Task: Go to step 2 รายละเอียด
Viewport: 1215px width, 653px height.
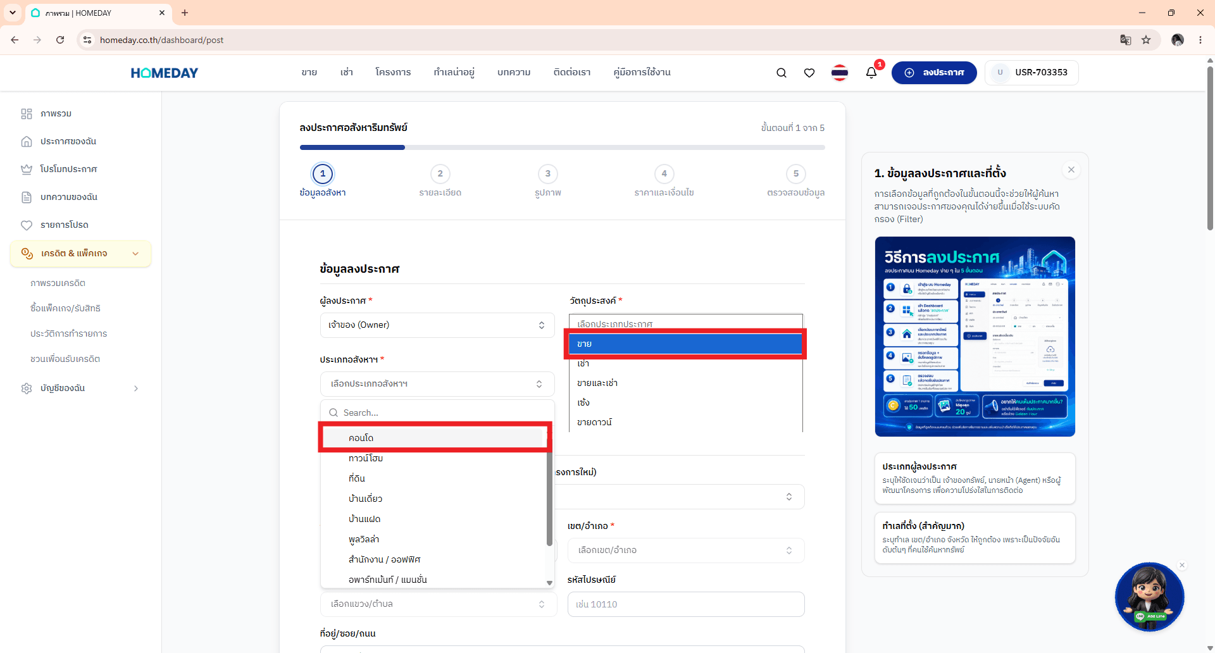Action: point(440,180)
